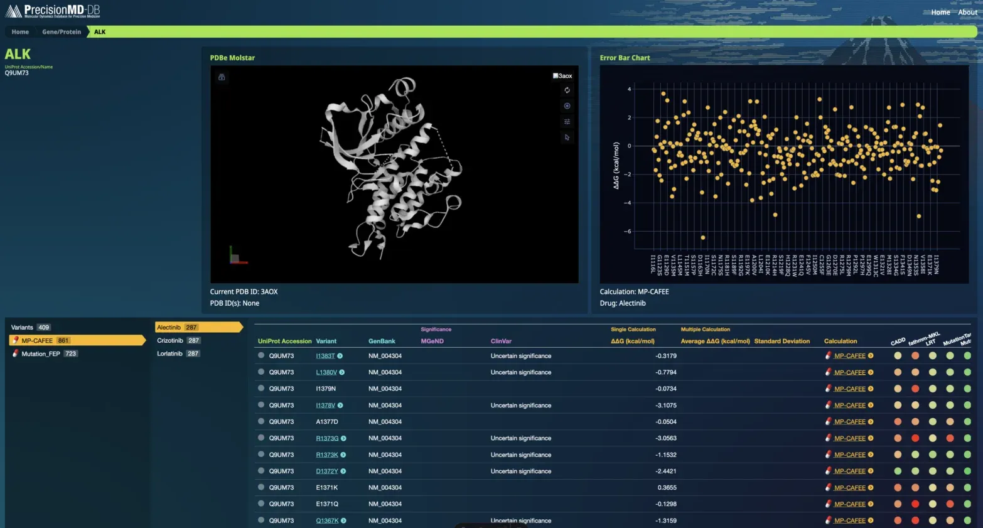Toggle Molstar selection mode cursor icon
Image resolution: width=983 pixels, height=528 pixels.
click(x=567, y=137)
